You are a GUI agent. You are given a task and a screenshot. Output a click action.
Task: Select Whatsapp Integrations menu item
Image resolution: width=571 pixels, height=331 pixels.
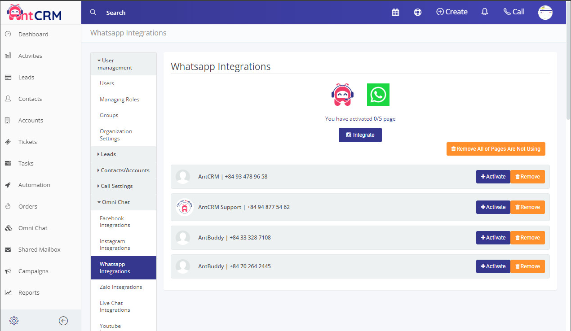pos(124,268)
